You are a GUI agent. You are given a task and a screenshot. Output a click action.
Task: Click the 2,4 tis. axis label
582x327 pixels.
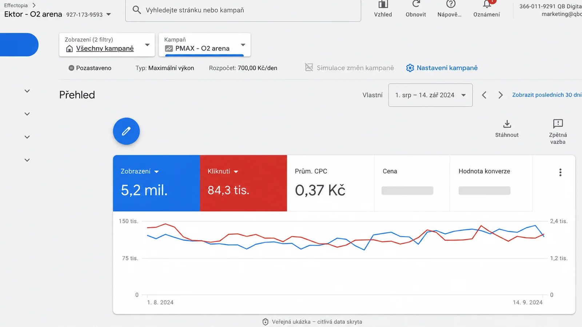point(559,221)
